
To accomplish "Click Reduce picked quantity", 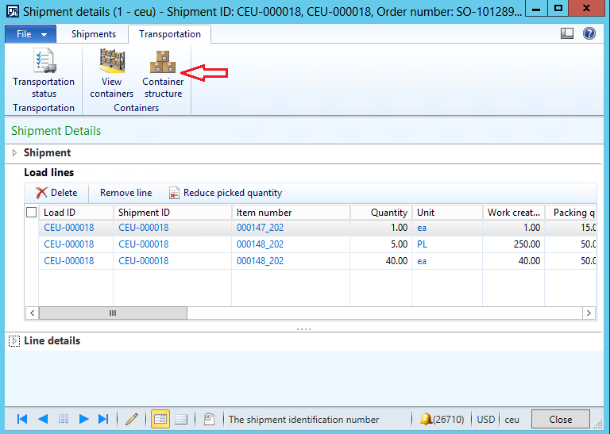I will point(225,193).
